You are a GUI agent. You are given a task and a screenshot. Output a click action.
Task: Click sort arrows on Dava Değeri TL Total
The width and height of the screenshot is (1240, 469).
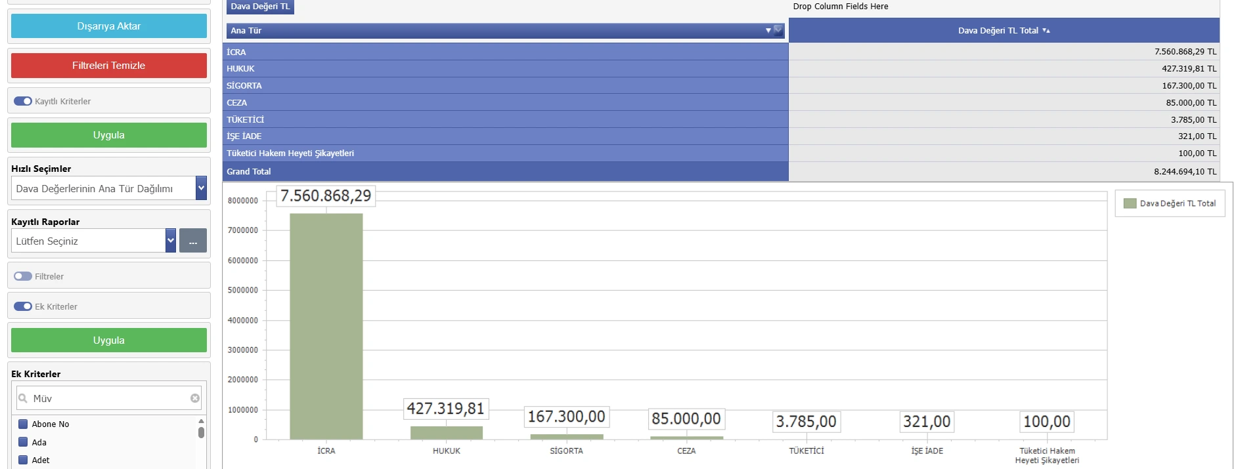pyautogui.click(x=1046, y=31)
